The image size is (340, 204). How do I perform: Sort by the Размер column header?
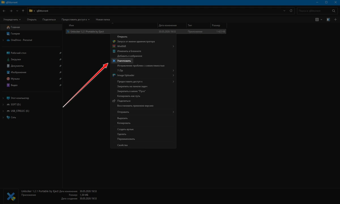coord(218,25)
